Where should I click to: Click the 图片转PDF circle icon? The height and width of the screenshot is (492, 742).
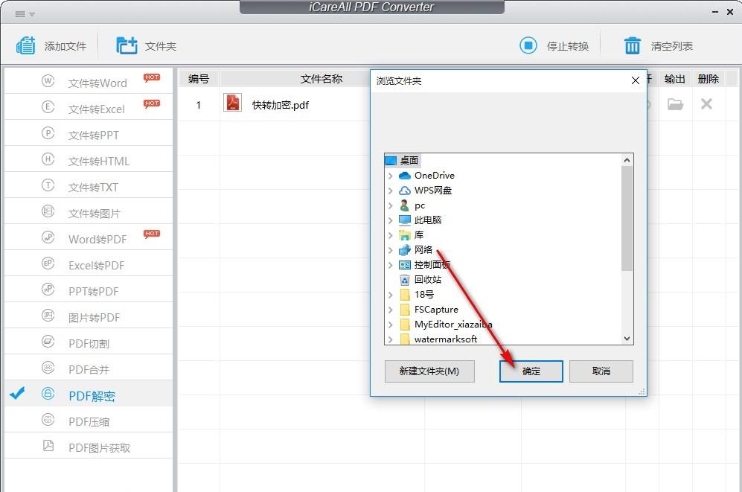tap(48, 315)
